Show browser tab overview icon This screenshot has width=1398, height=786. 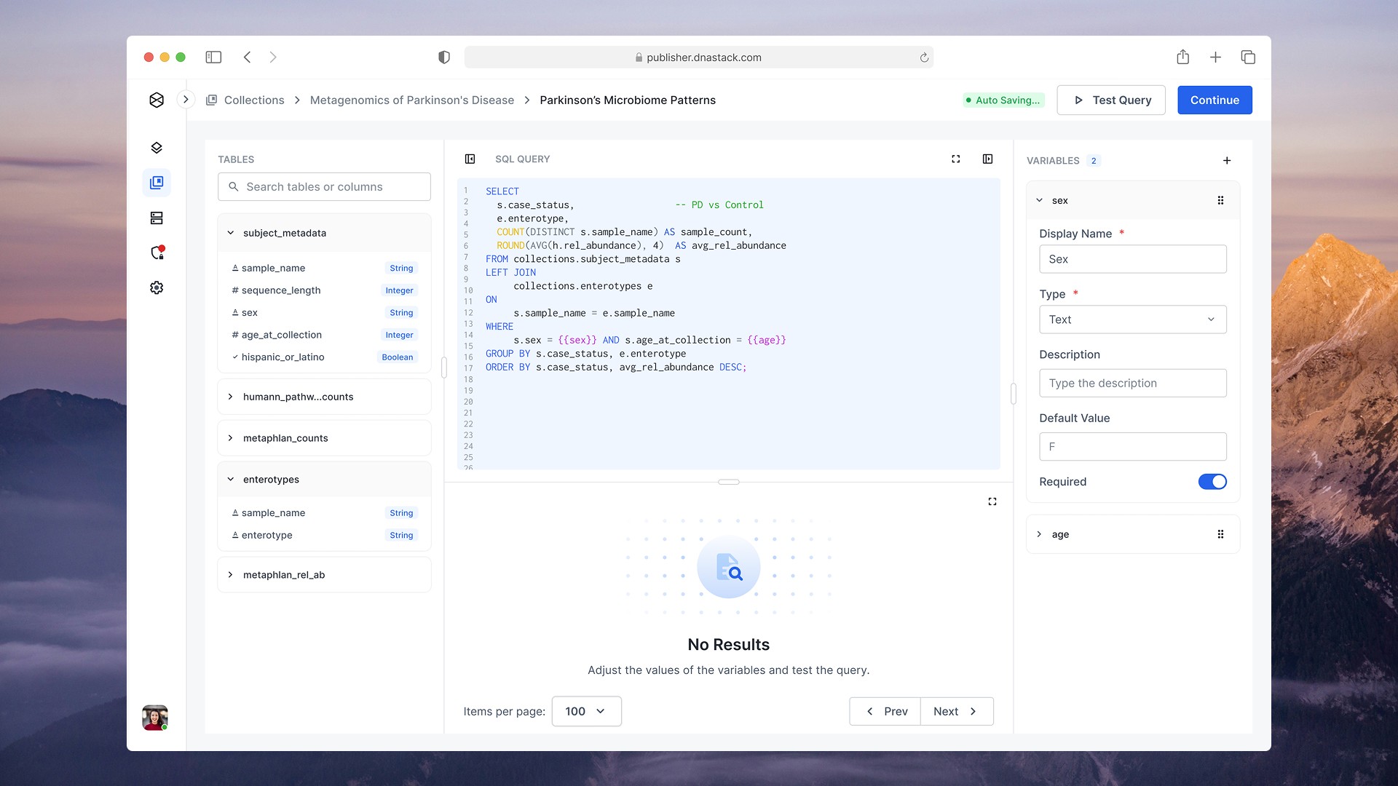[x=1248, y=57]
